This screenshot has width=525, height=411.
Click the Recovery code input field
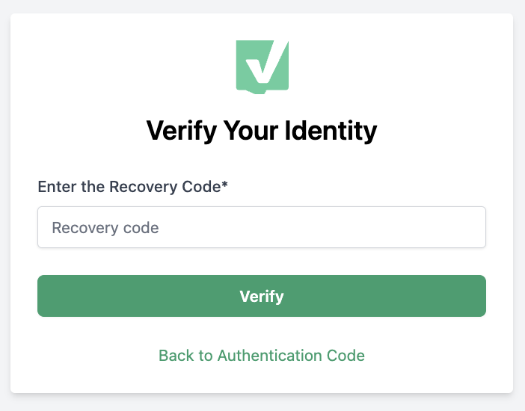click(262, 227)
